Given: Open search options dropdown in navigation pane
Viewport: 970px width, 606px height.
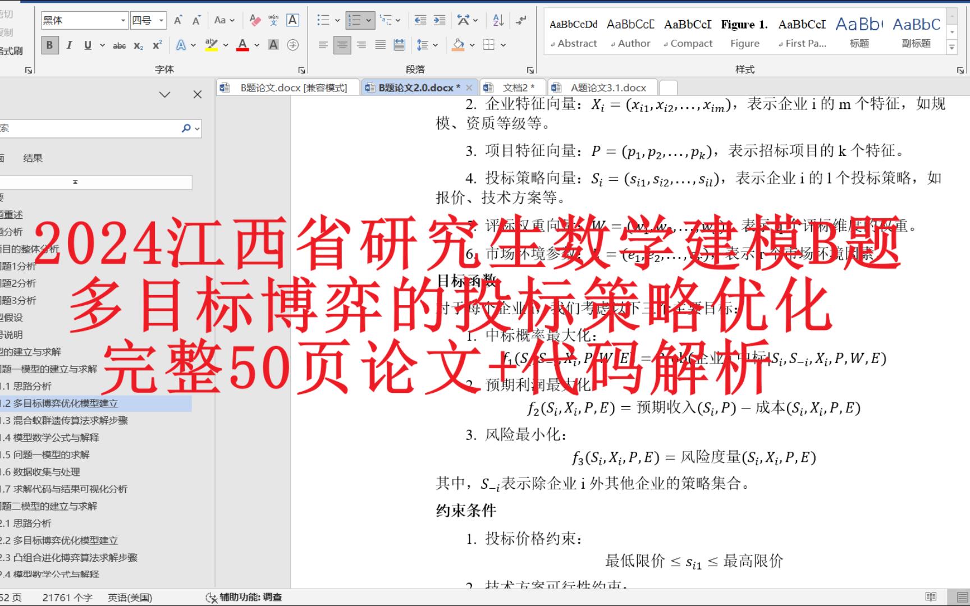Looking at the screenshot, I should 197,128.
